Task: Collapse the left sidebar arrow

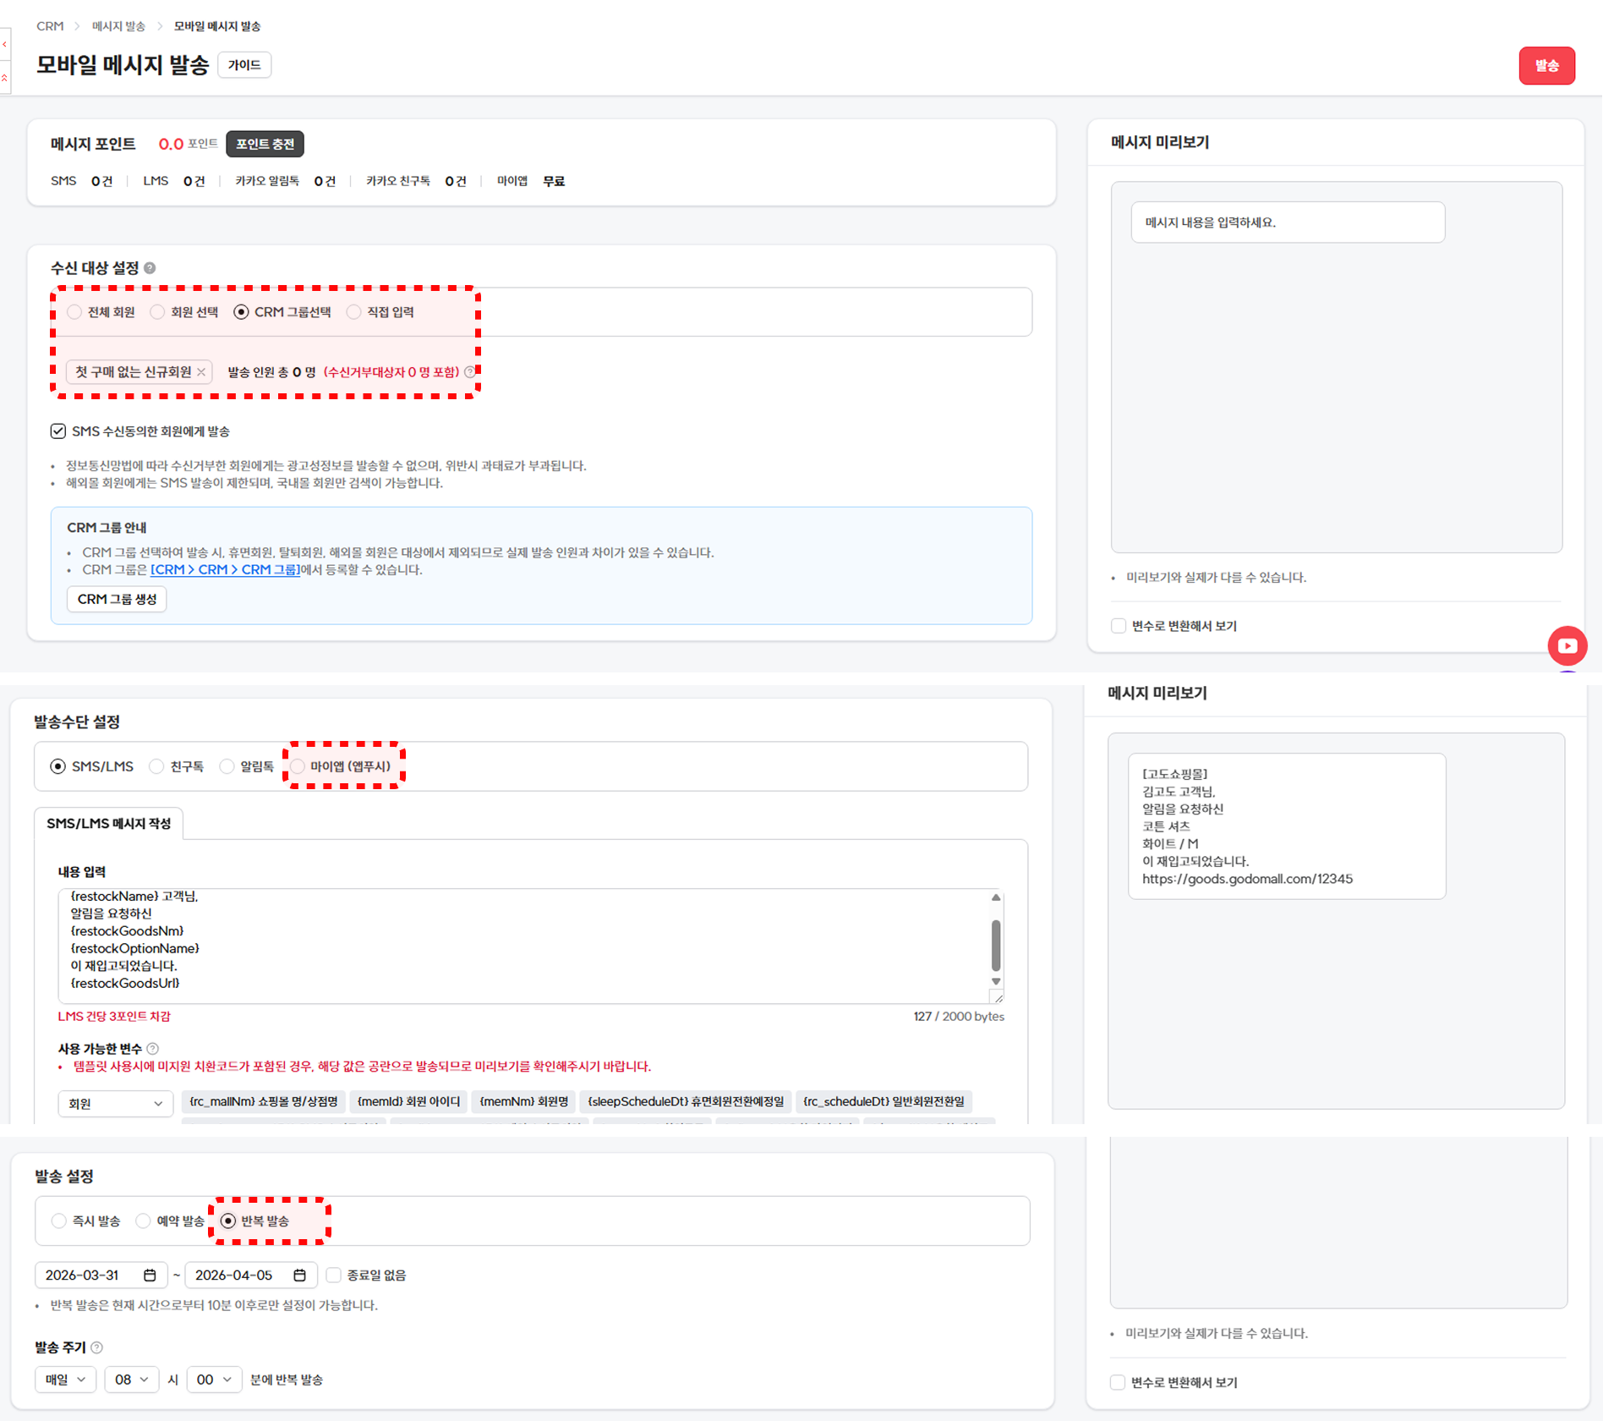Action: (x=5, y=44)
